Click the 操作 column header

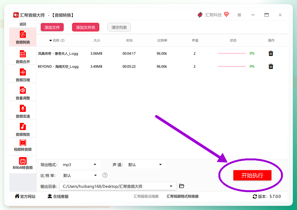pos(271,40)
